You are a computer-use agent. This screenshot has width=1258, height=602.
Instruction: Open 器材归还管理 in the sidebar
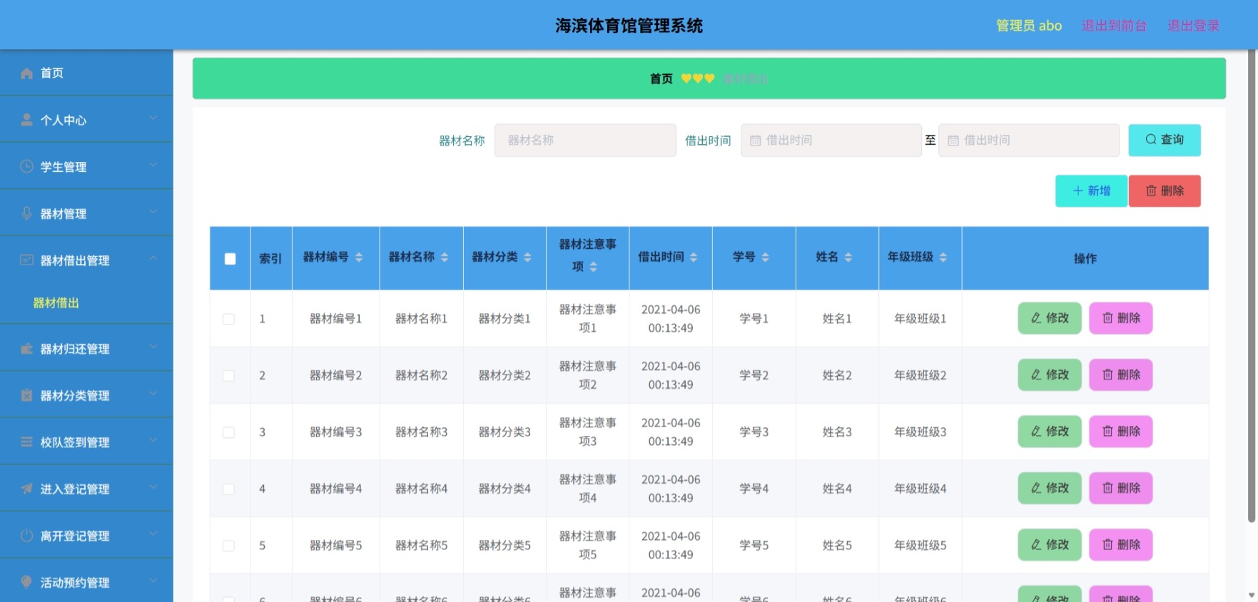click(x=86, y=349)
